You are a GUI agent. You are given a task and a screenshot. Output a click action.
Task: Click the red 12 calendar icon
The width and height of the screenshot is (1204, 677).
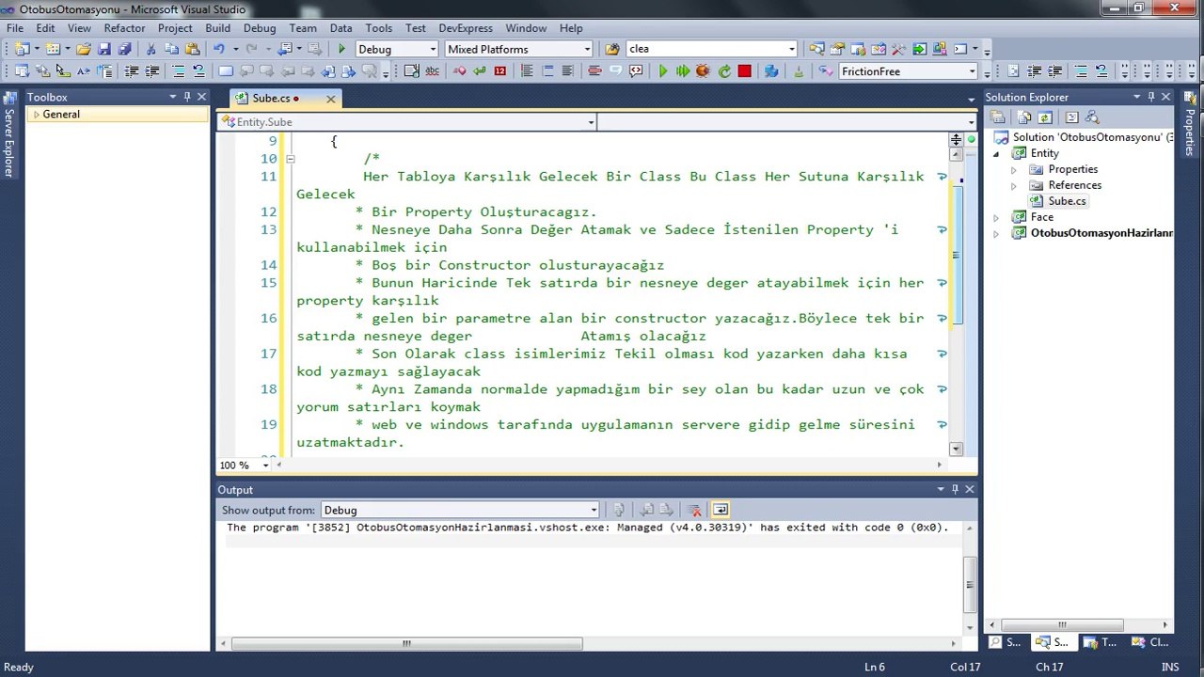tap(499, 71)
